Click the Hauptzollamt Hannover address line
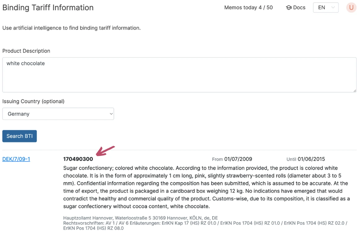This screenshot has height=231, width=359. 140,218
